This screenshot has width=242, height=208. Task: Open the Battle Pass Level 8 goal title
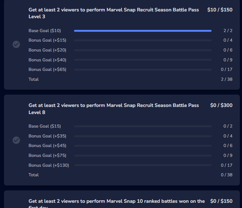pyautogui.click(x=114, y=109)
